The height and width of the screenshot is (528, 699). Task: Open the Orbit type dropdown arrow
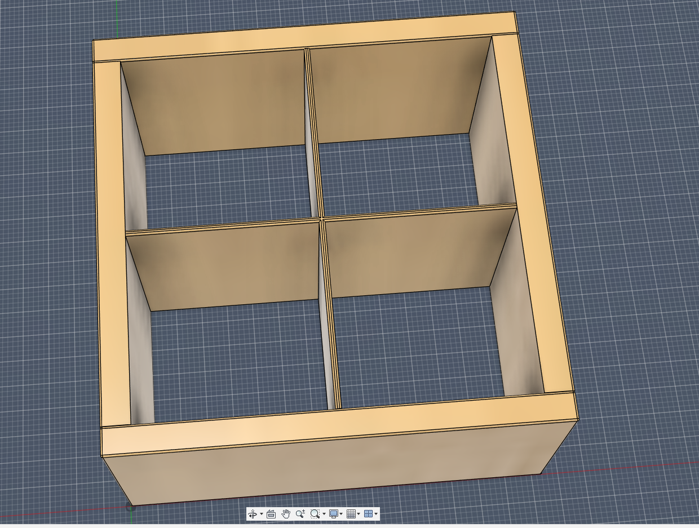click(x=261, y=514)
